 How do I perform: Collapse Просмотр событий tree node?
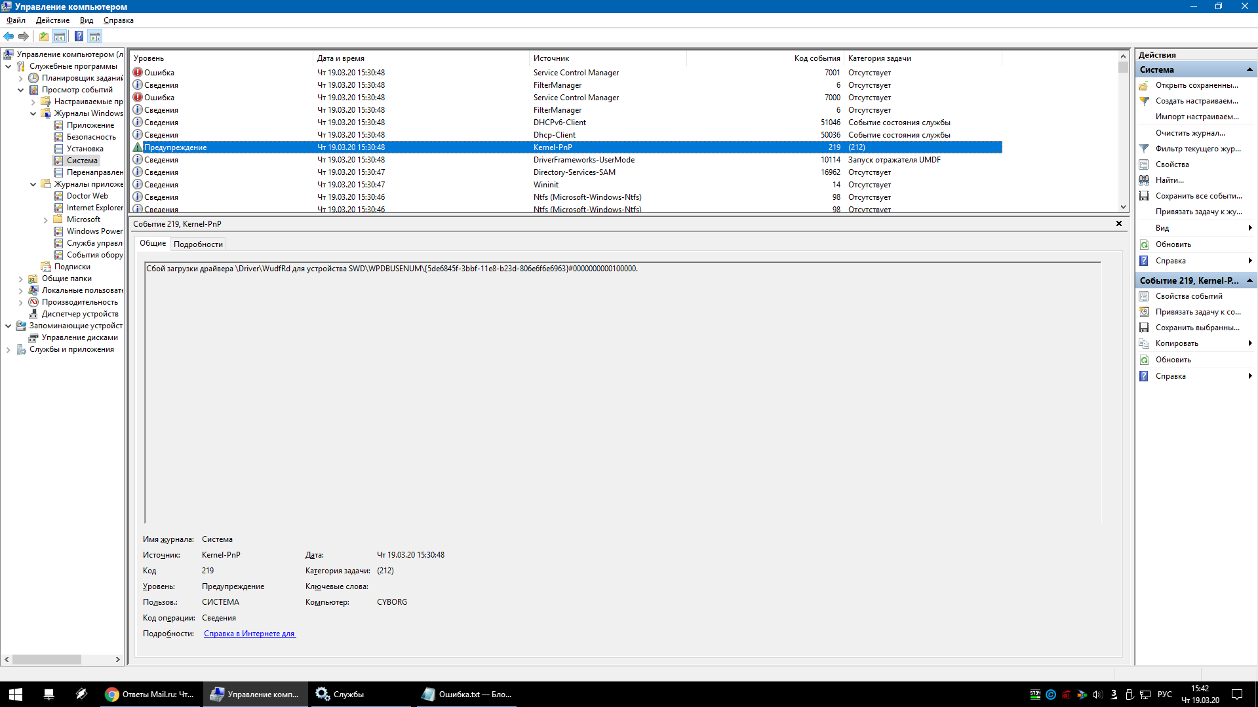pos(20,90)
